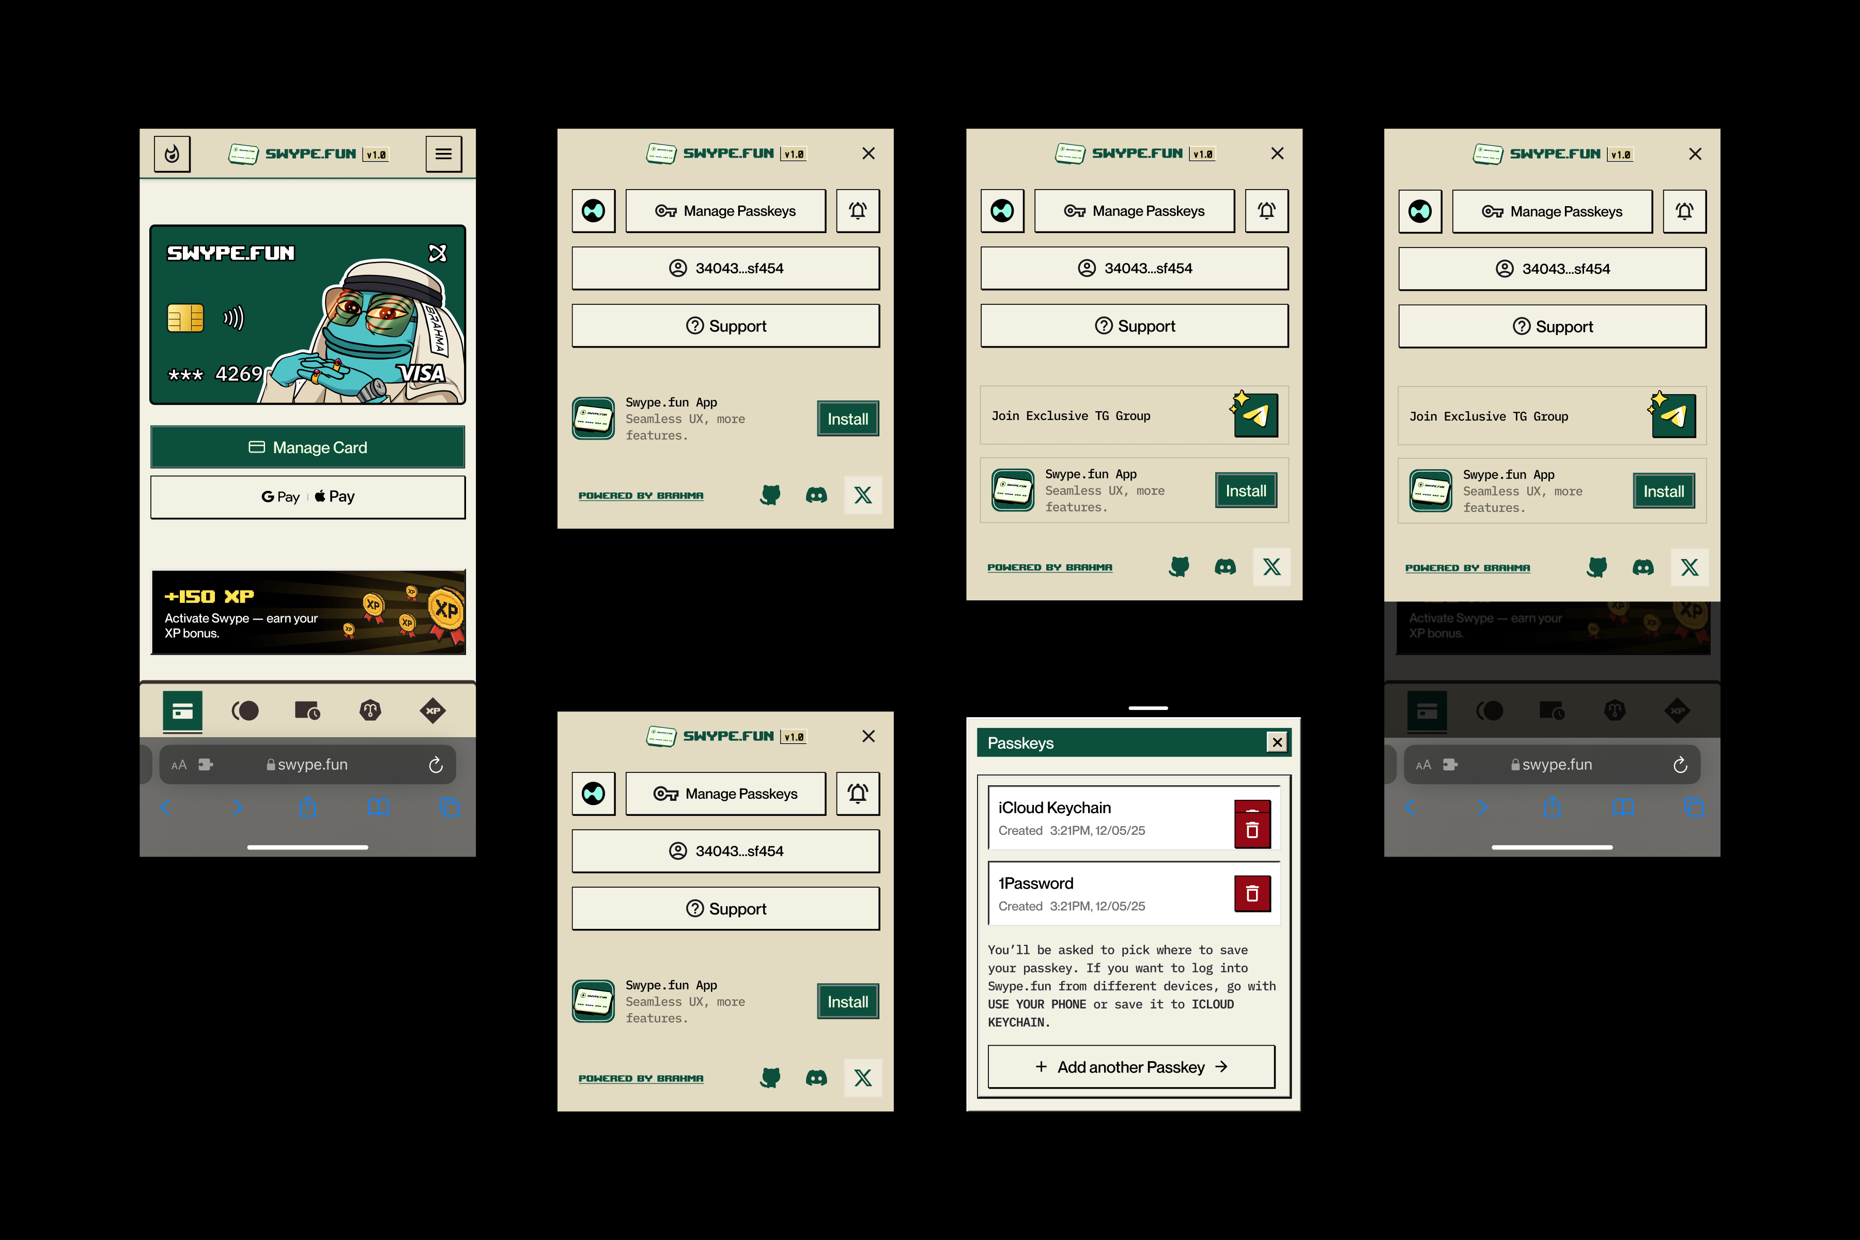Screen dimensions: 1860x1240
Task: Tap the bell icon in the lower menu panel without a Telegram card
Action: pos(858,794)
